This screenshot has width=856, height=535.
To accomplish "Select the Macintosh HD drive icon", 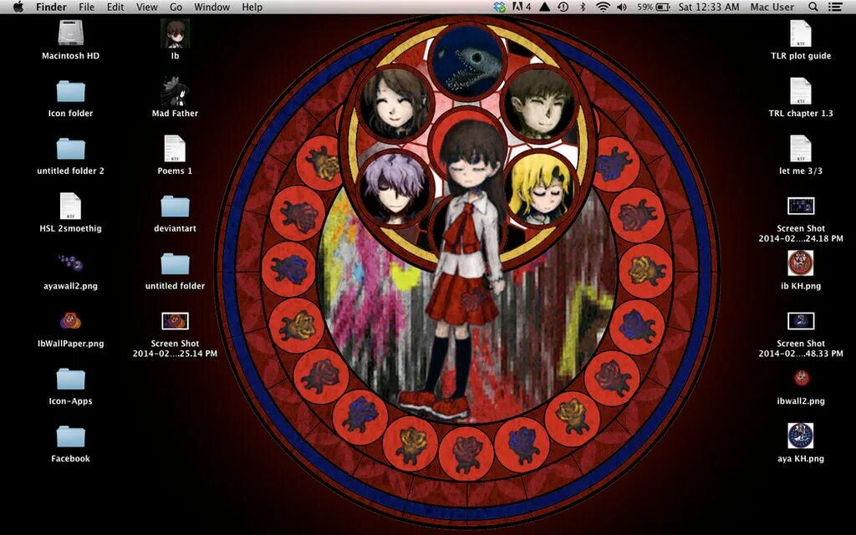I will point(70,33).
